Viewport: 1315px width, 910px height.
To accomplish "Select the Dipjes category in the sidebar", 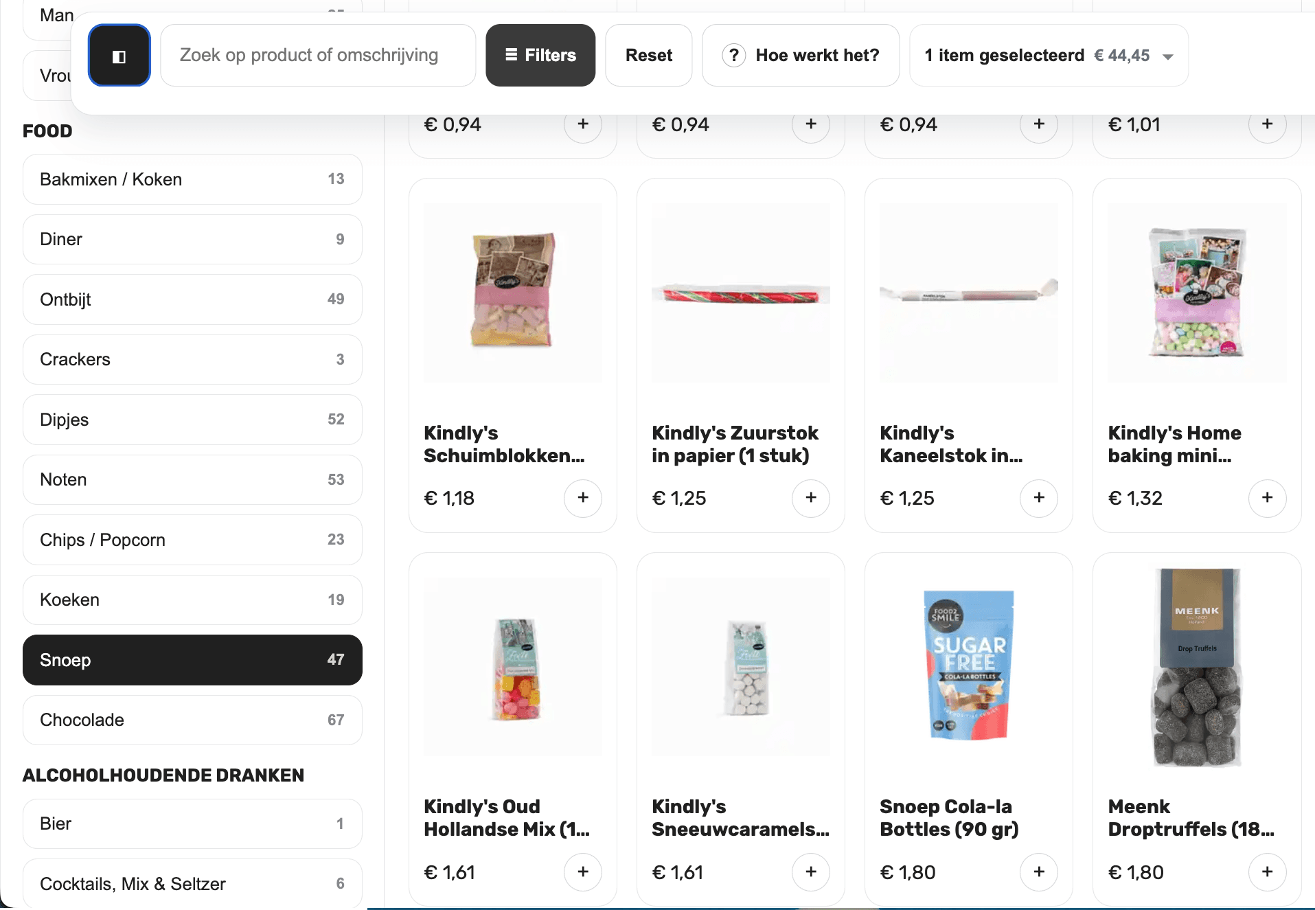I will [x=192, y=420].
